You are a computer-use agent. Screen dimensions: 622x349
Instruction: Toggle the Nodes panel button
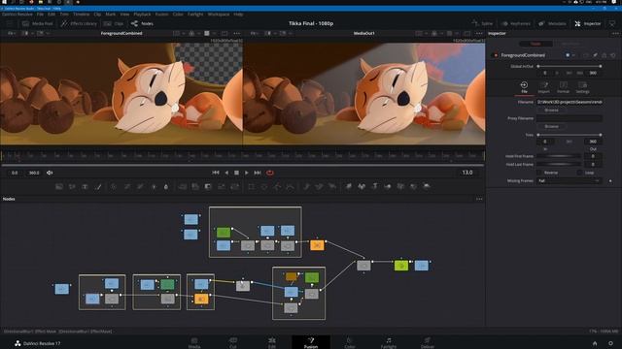[x=142, y=23]
